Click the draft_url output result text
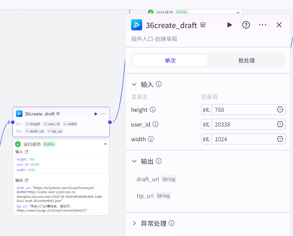Viewport: 293px width, 236px height. coord(59,194)
